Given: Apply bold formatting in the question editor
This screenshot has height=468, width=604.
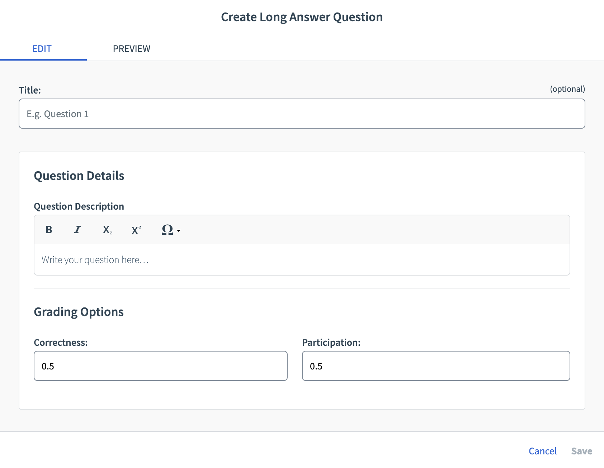Looking at the screenshot, I should pyautogui.click(x=49, y=230).
